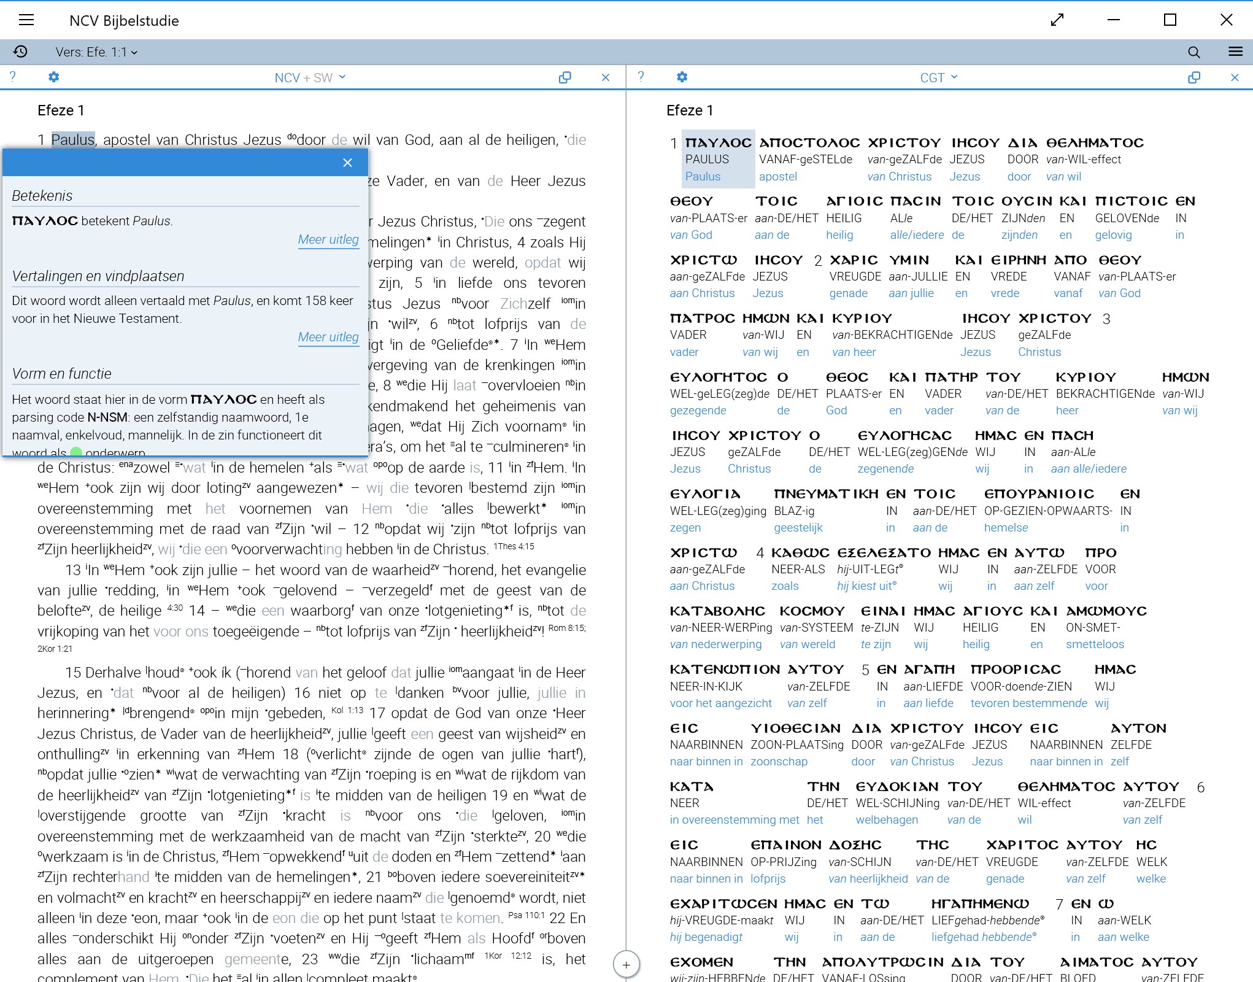The width and height of the screenshot is (1253, 982).
Task: Click help question mark in CGT pane
Action: pyautogui.click(x=641, y=77)
